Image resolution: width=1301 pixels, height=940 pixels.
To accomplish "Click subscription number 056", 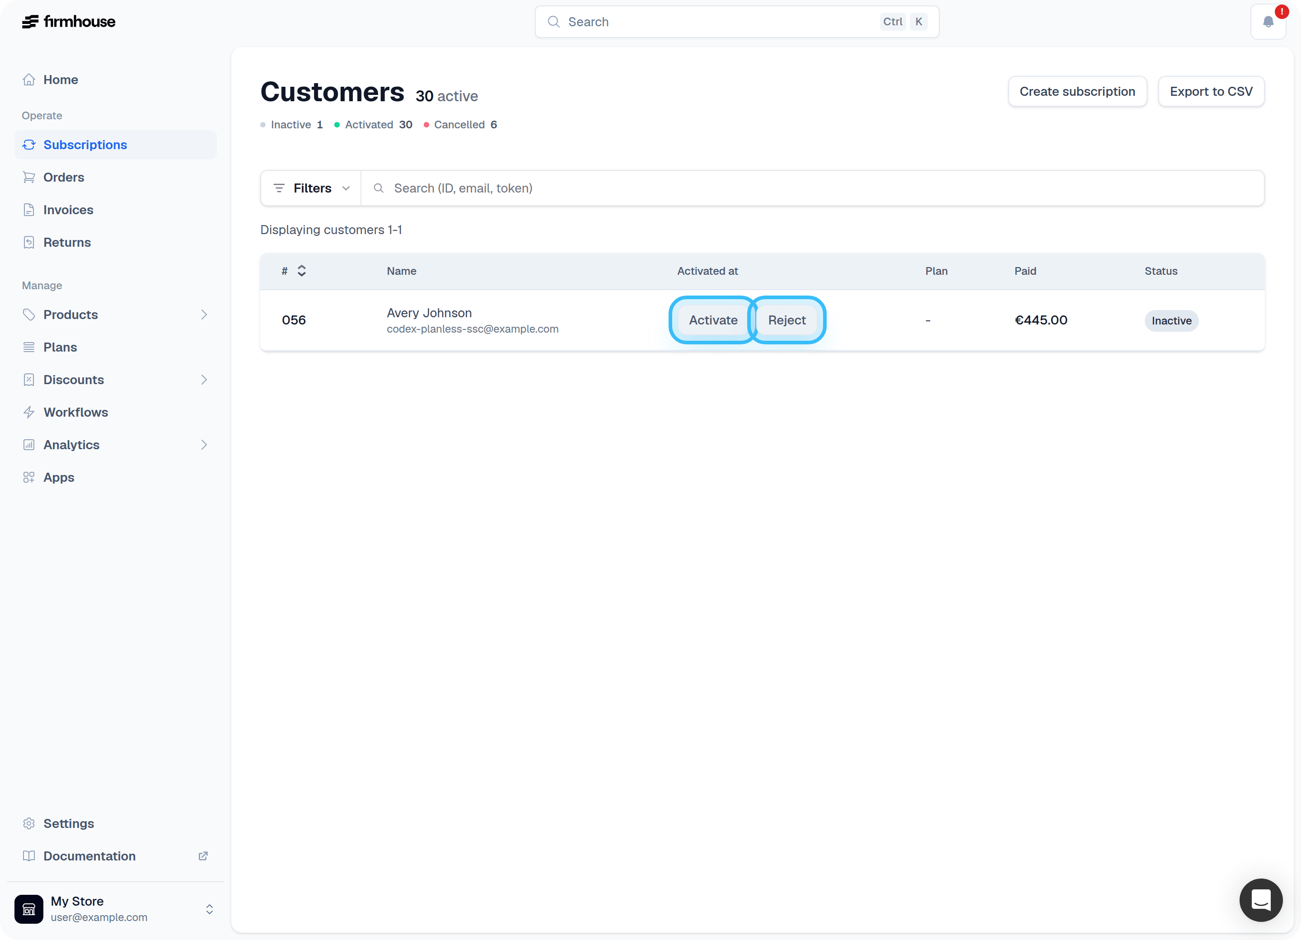I will click(294, 320).
